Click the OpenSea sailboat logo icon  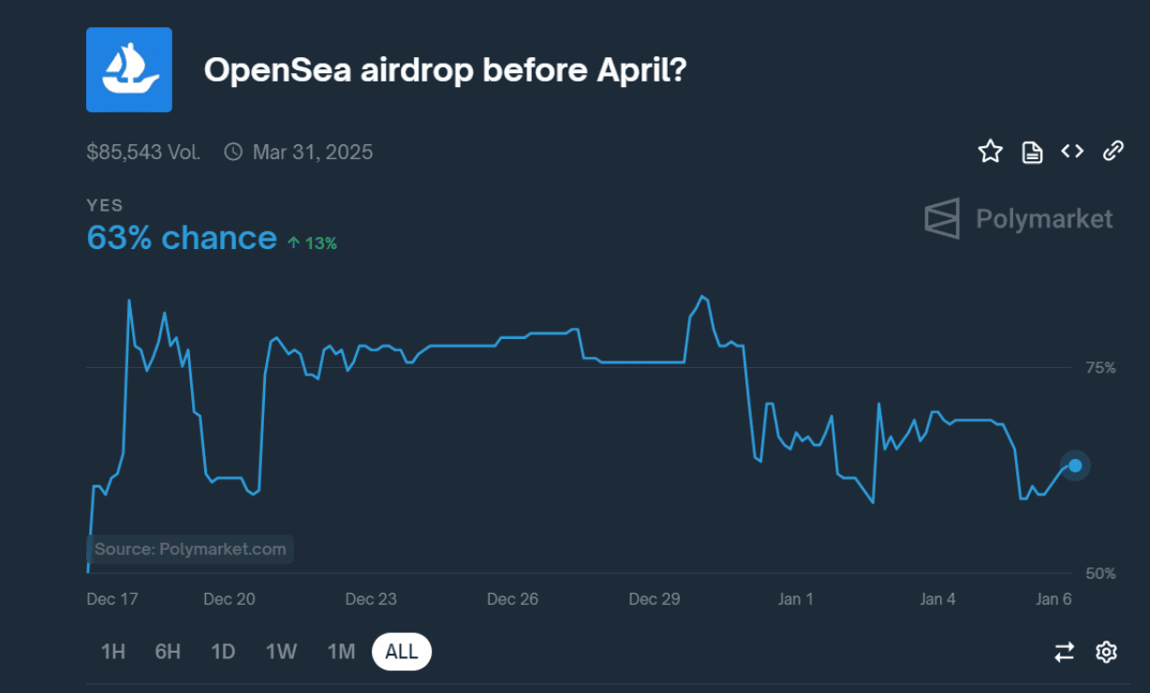(129, 70)
